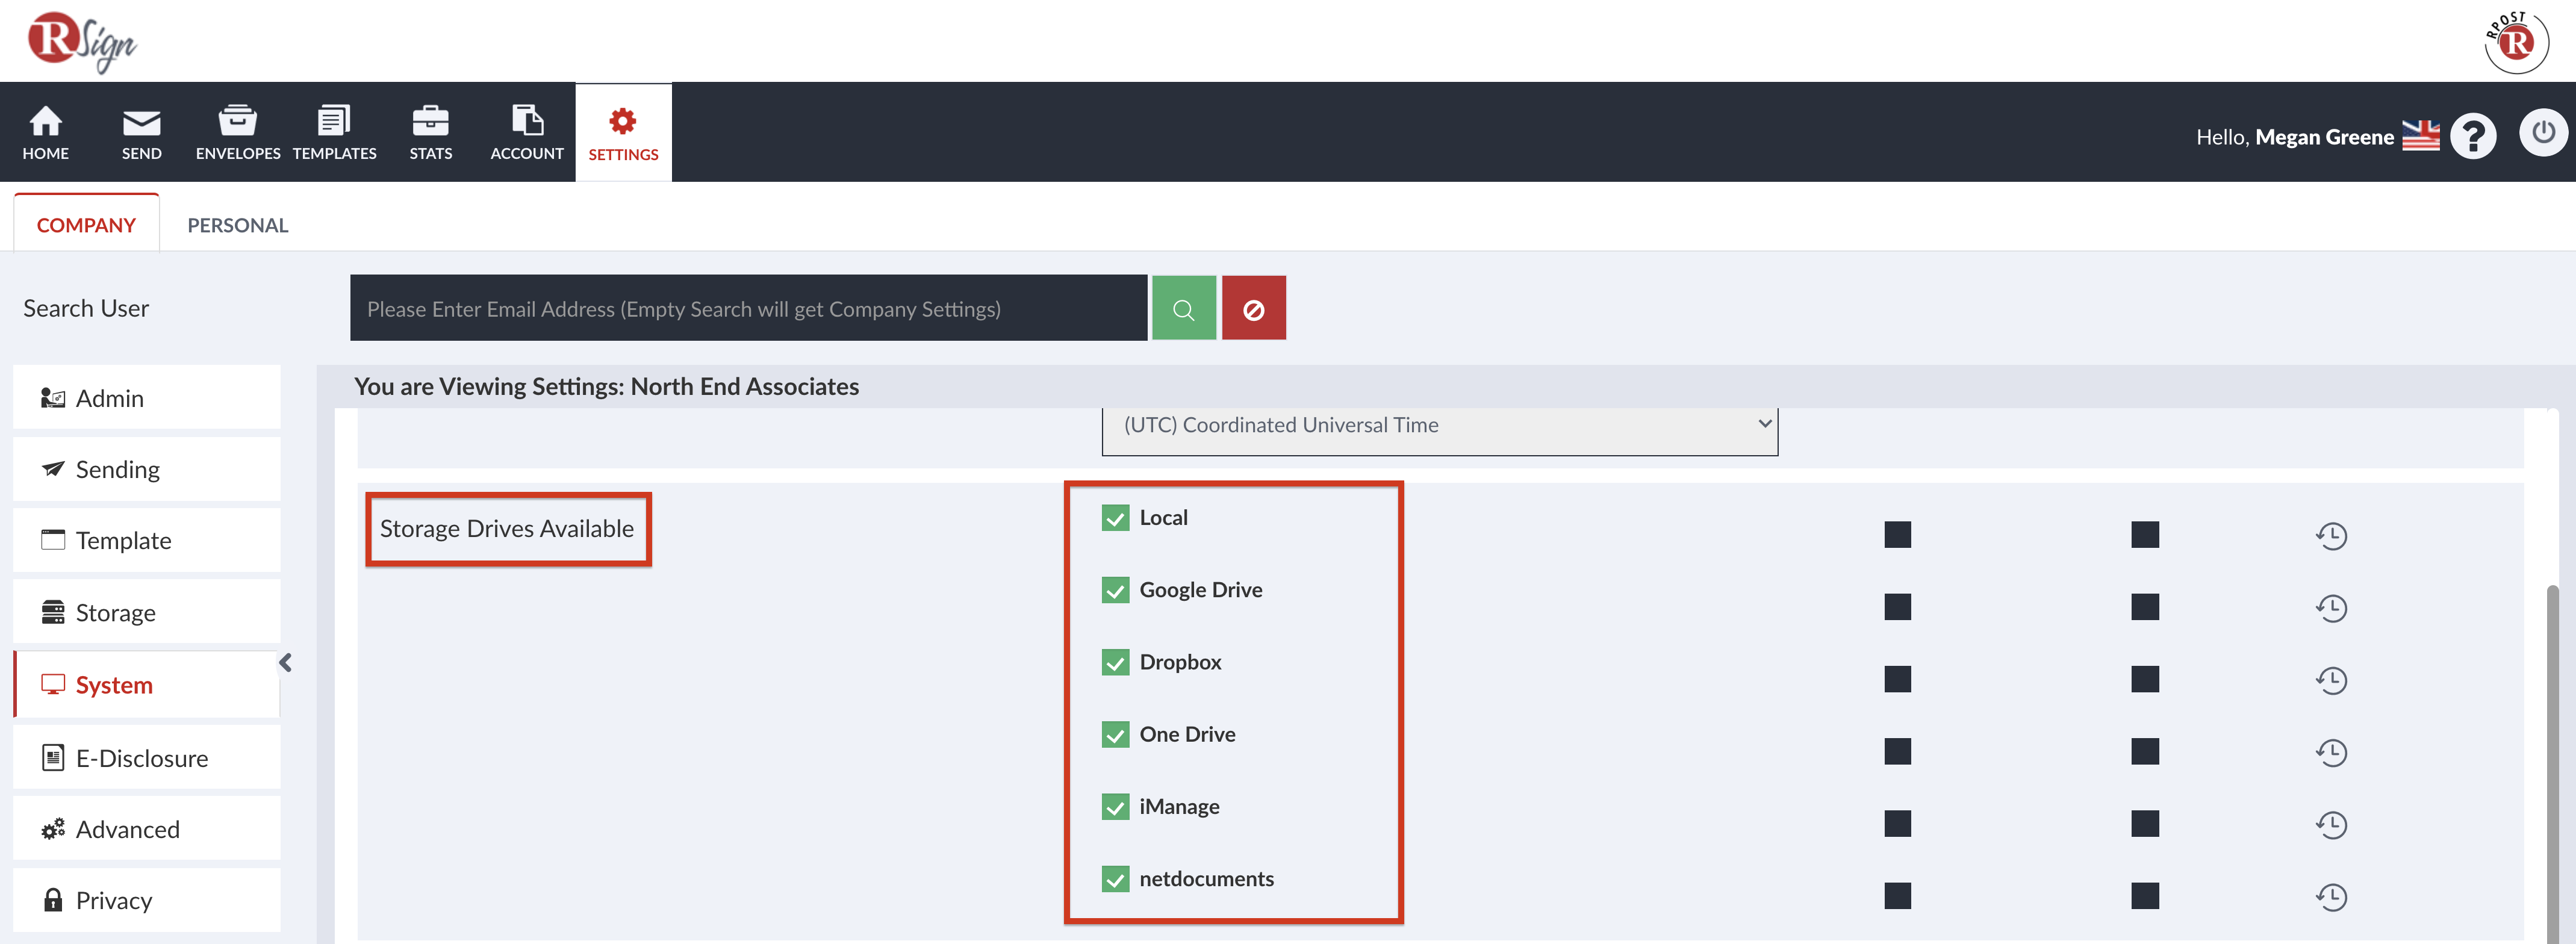Toggle the first dark box in netdocuments row

[x=1898, y=895]
